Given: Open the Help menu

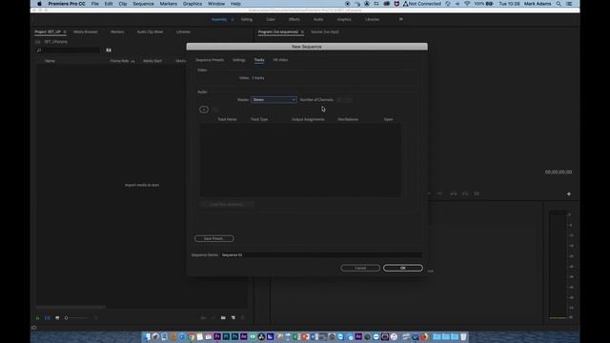Looking at the screenshot, I should (235, 4).
